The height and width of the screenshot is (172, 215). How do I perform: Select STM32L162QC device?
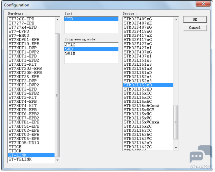[148, 130]
